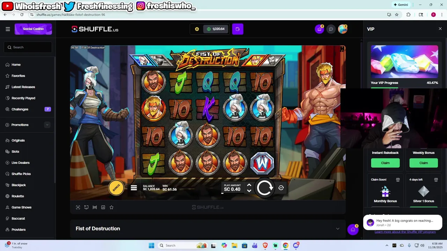Claim the Weekly Bonus

tap(424, 163)
